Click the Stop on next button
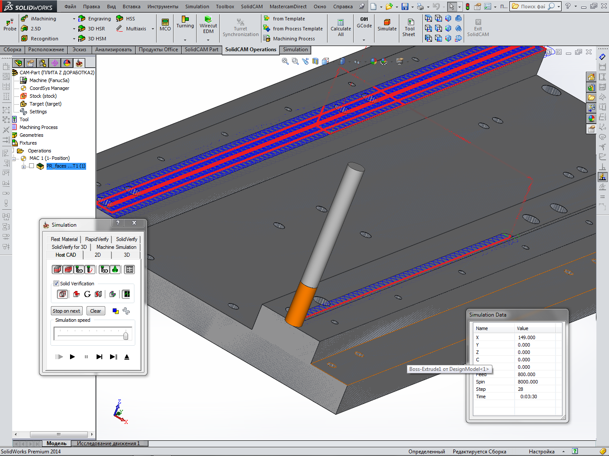Screen dimensions: 609x456 (66, 311)
